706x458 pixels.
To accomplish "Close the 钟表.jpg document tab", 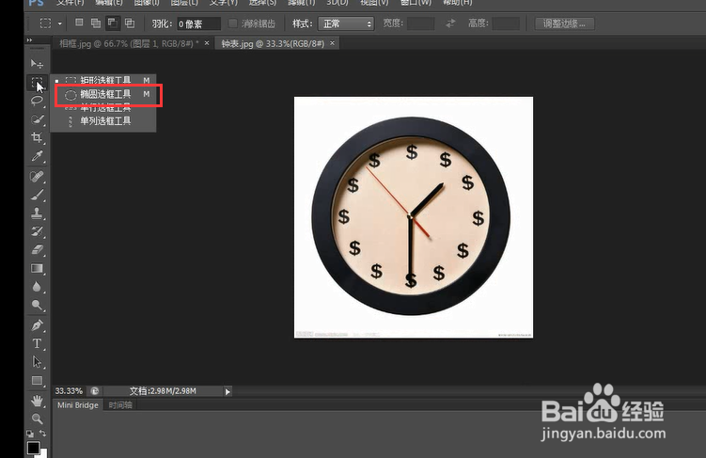I will click(x=332, y=42).
